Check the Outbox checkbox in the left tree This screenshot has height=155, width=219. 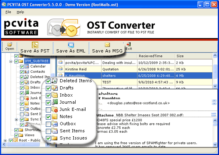coord(22,109)
